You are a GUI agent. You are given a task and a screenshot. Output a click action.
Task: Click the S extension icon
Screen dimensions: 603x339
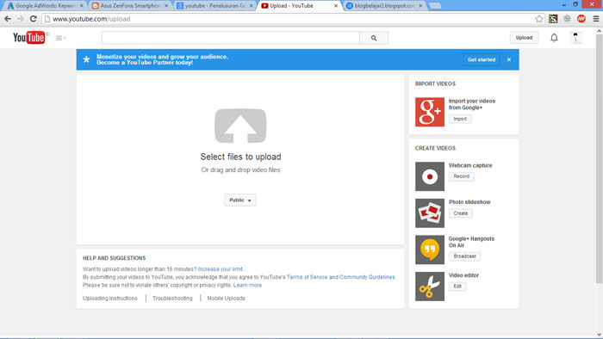553,19
